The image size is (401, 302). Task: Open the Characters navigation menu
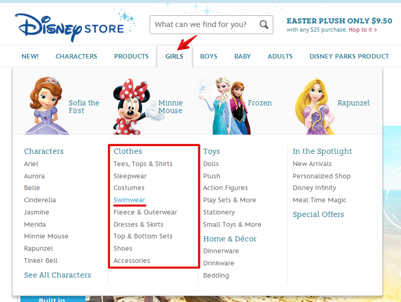pyautogui.click(x=76, y=56)
